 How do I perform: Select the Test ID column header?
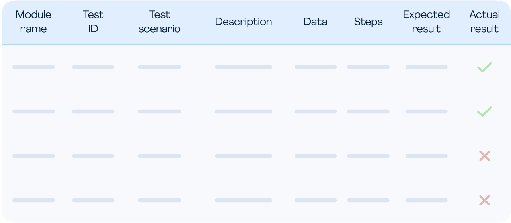93,22
